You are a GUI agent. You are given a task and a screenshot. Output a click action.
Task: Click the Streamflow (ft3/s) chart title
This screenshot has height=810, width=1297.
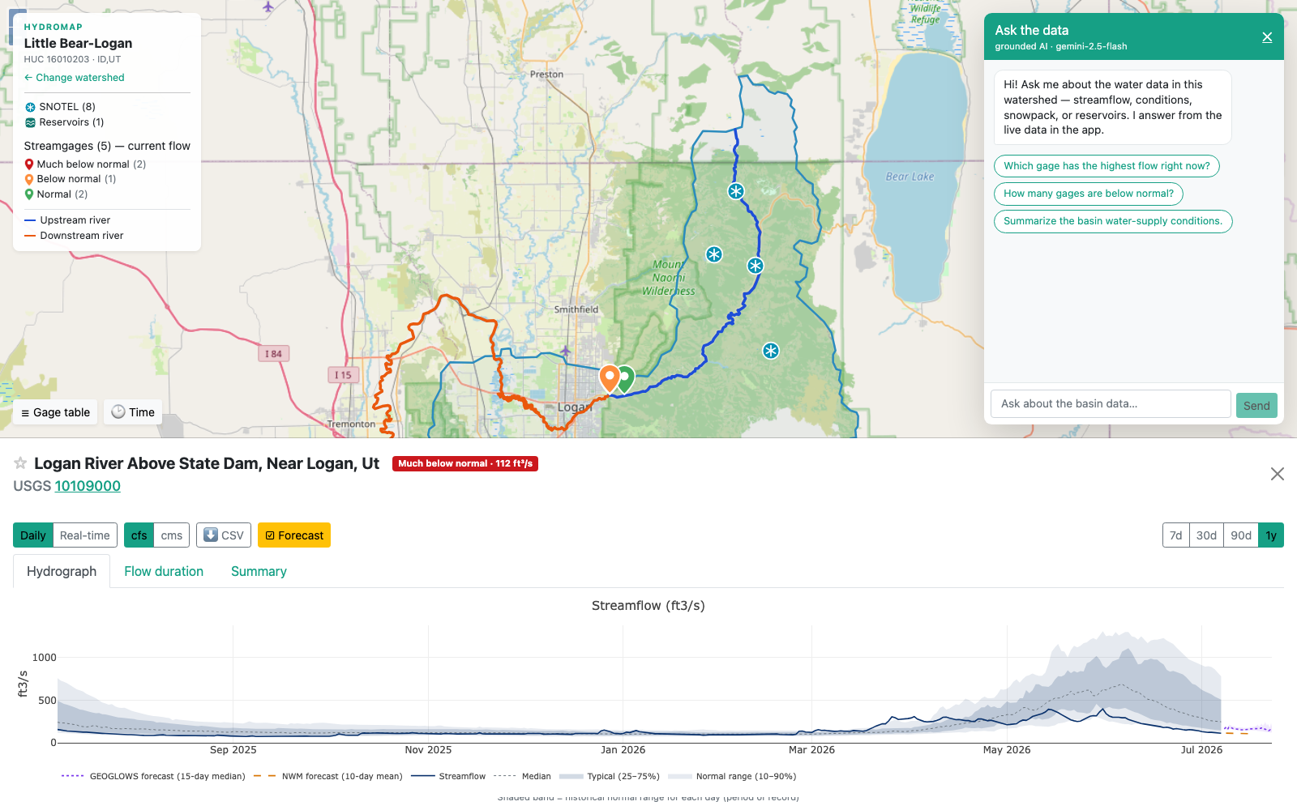pos(648,606)
